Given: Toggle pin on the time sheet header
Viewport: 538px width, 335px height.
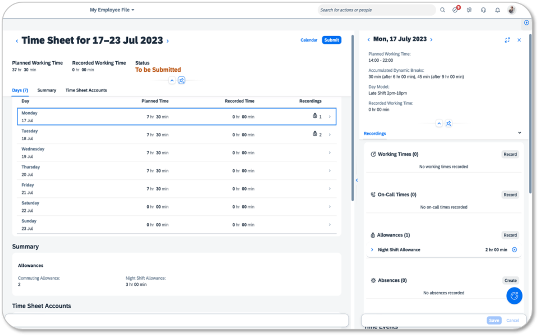Looking at the screenshot, I should point(182,80).
